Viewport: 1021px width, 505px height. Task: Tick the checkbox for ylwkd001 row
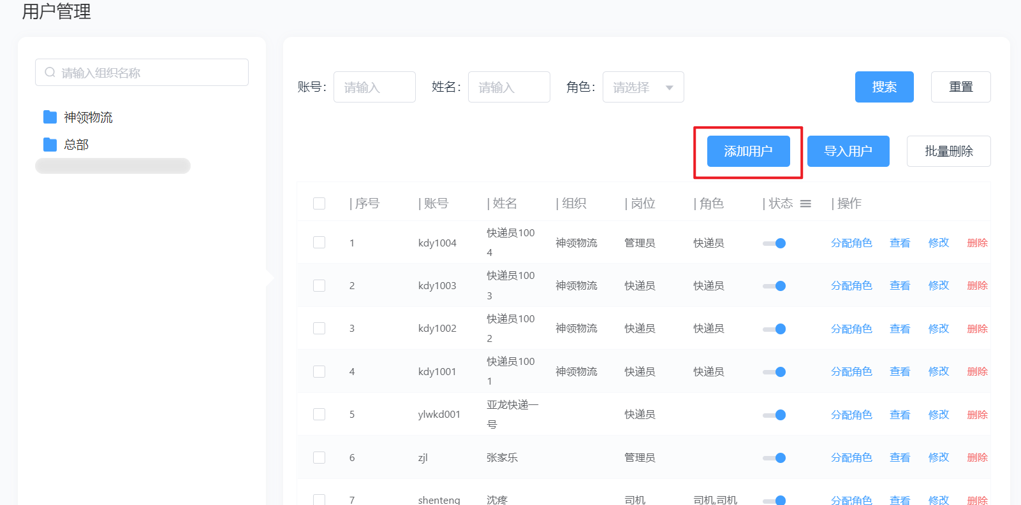(320, 415)
